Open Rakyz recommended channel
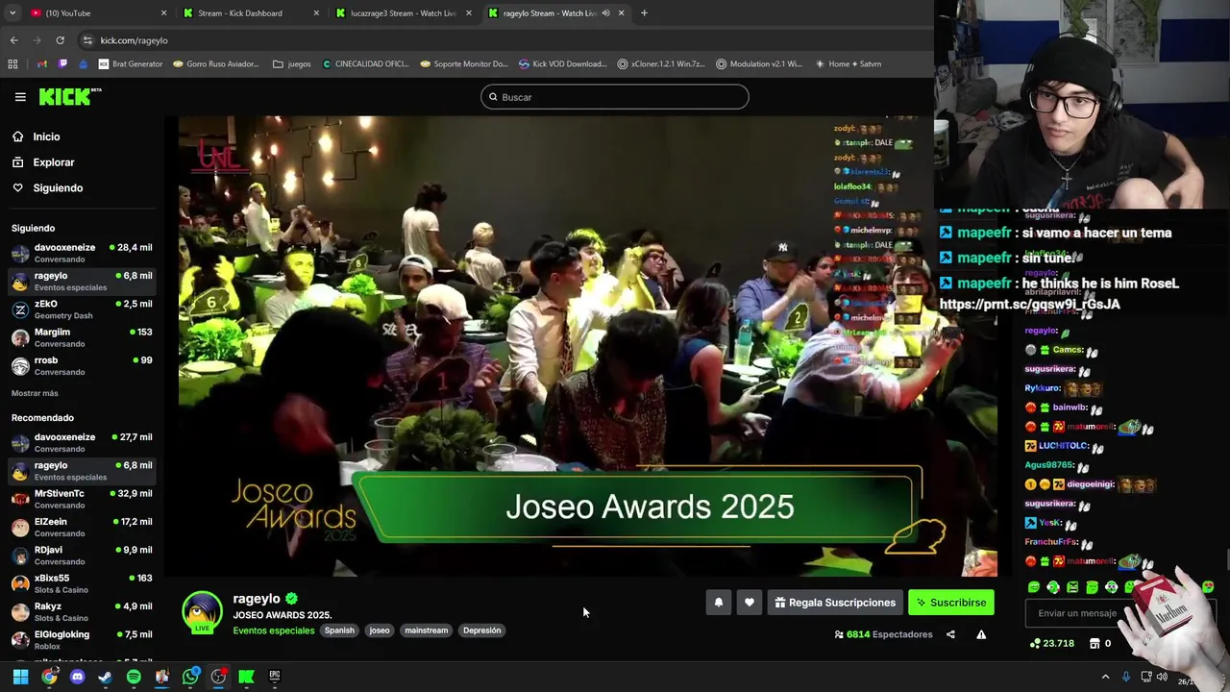Viewport: 1230px width, 692px height. pyautogui.click(x=82, y=611)
